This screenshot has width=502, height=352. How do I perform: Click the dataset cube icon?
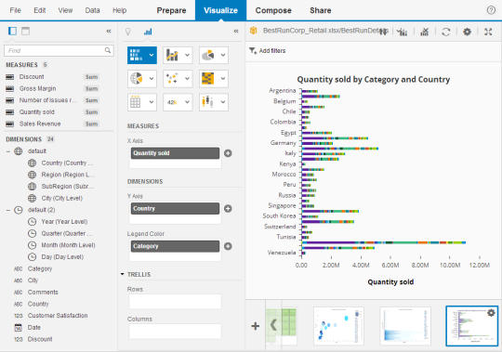(254, 31)
